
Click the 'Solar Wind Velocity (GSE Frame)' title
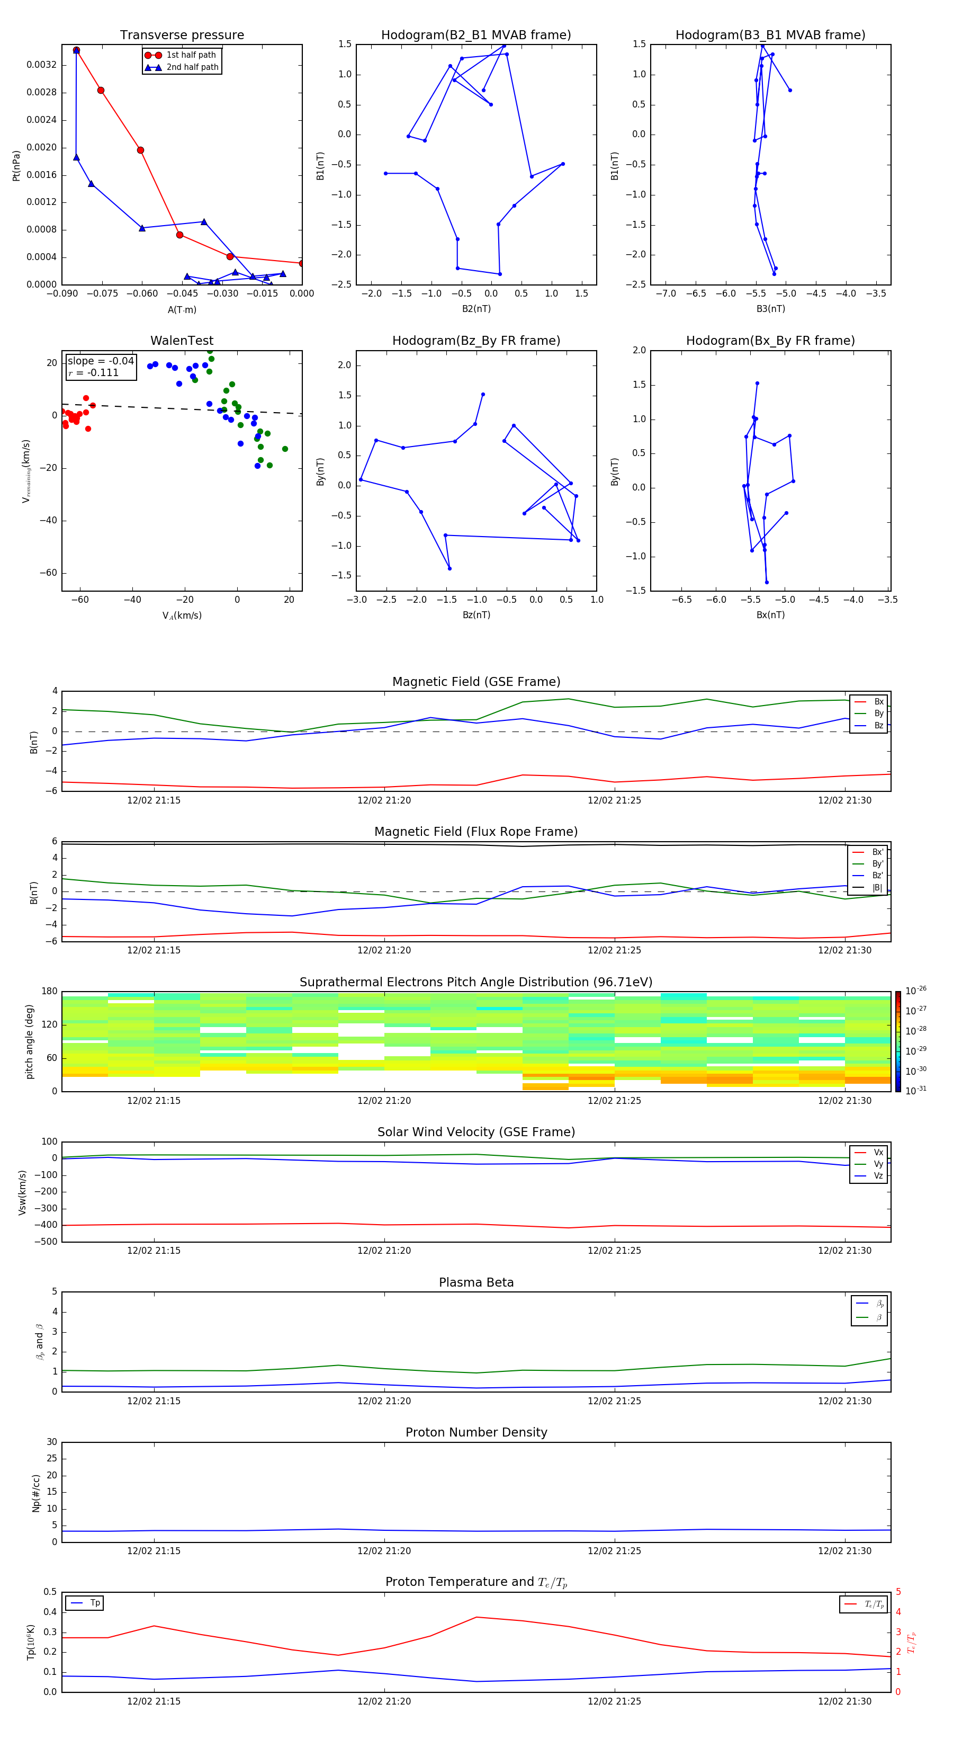[x=476, y=1132]
